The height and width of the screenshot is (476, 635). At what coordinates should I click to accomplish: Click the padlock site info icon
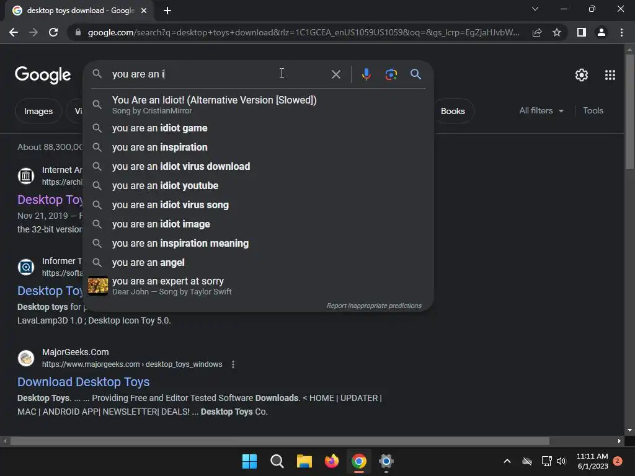(78, 32)
